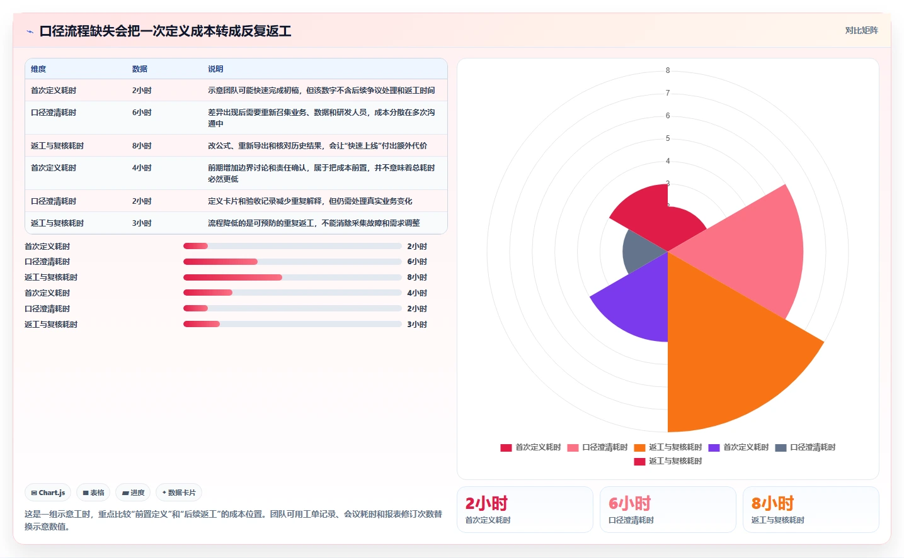Select the description starting with 流程降低的是可预防
Viewport: 904px width, 558px height.
tap(314, 223)
